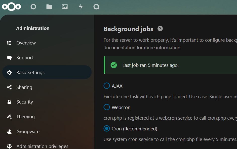The width and height of the screenshot is (237, 149).
Task: Click the sidebar vertical scrollbar
Action: click(x=93, y=120)
